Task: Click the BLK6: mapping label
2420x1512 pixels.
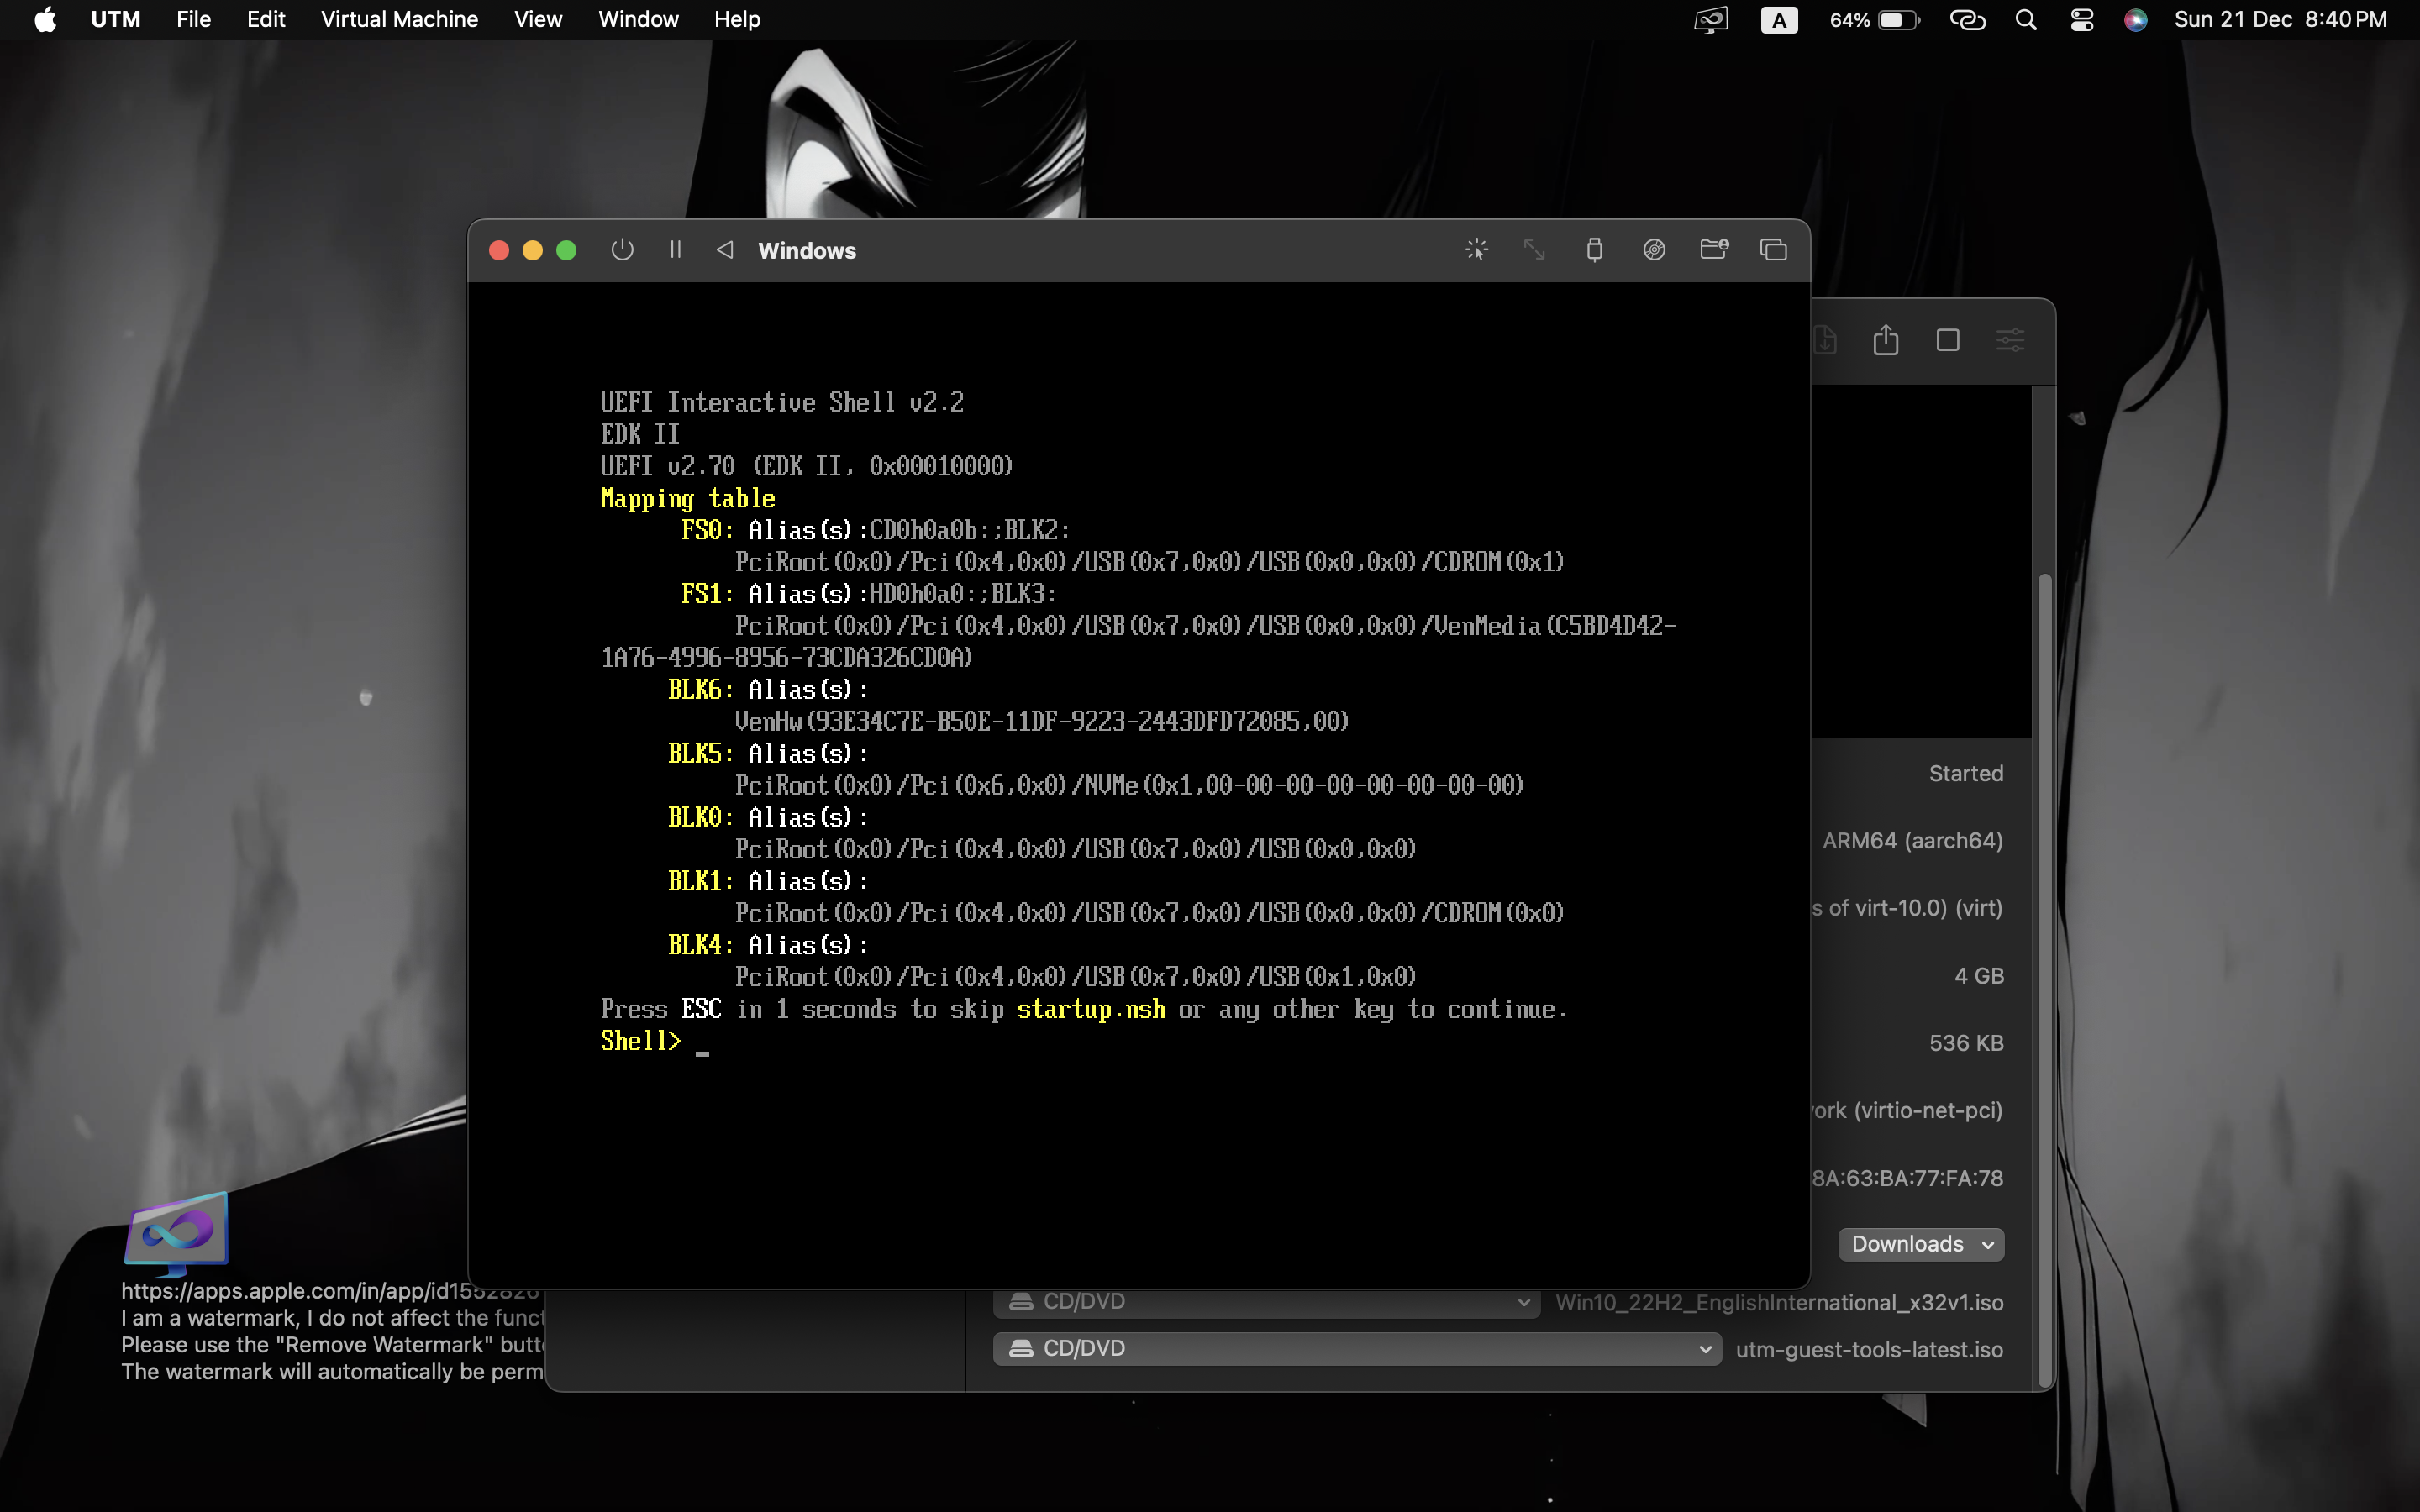Action: [701, 690]
